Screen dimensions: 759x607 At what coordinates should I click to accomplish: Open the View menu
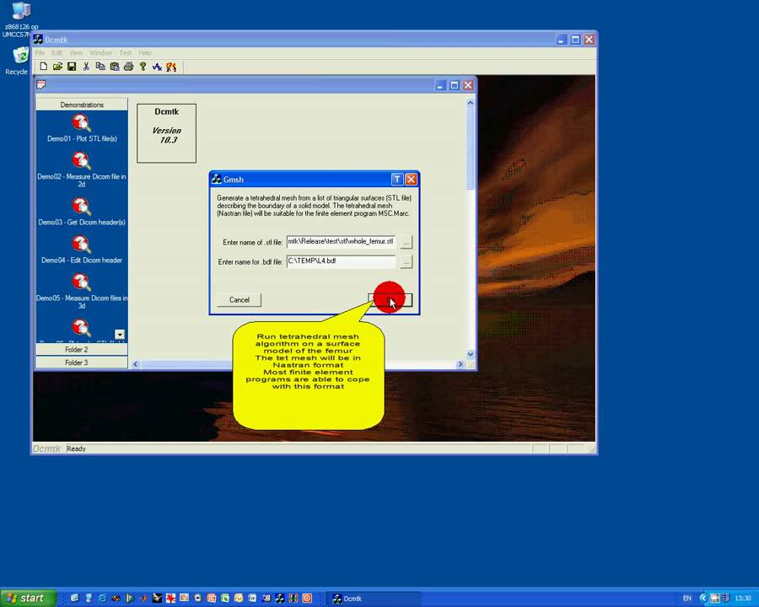pos(76,52)
